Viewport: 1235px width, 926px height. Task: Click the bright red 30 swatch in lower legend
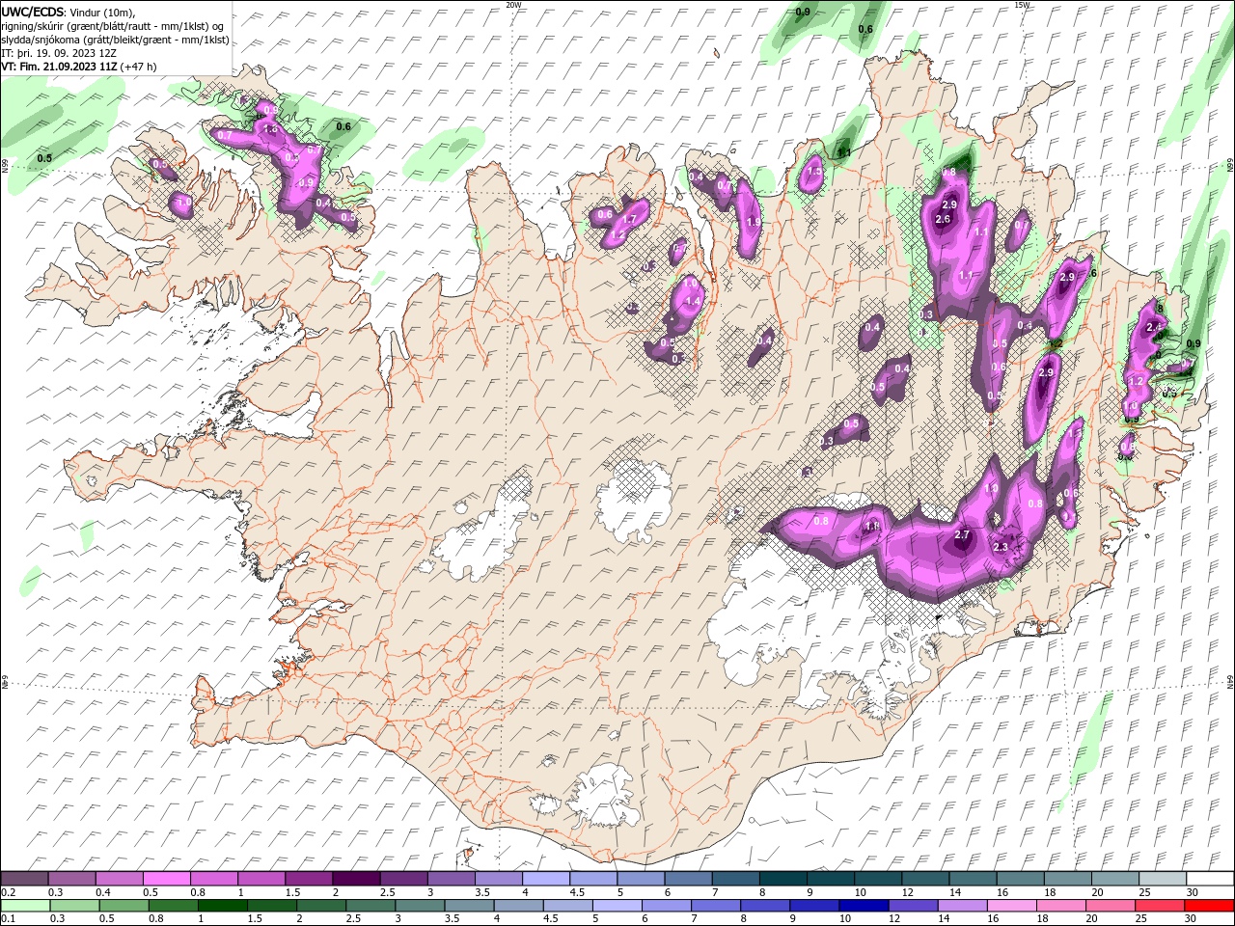click(1209, 905)
